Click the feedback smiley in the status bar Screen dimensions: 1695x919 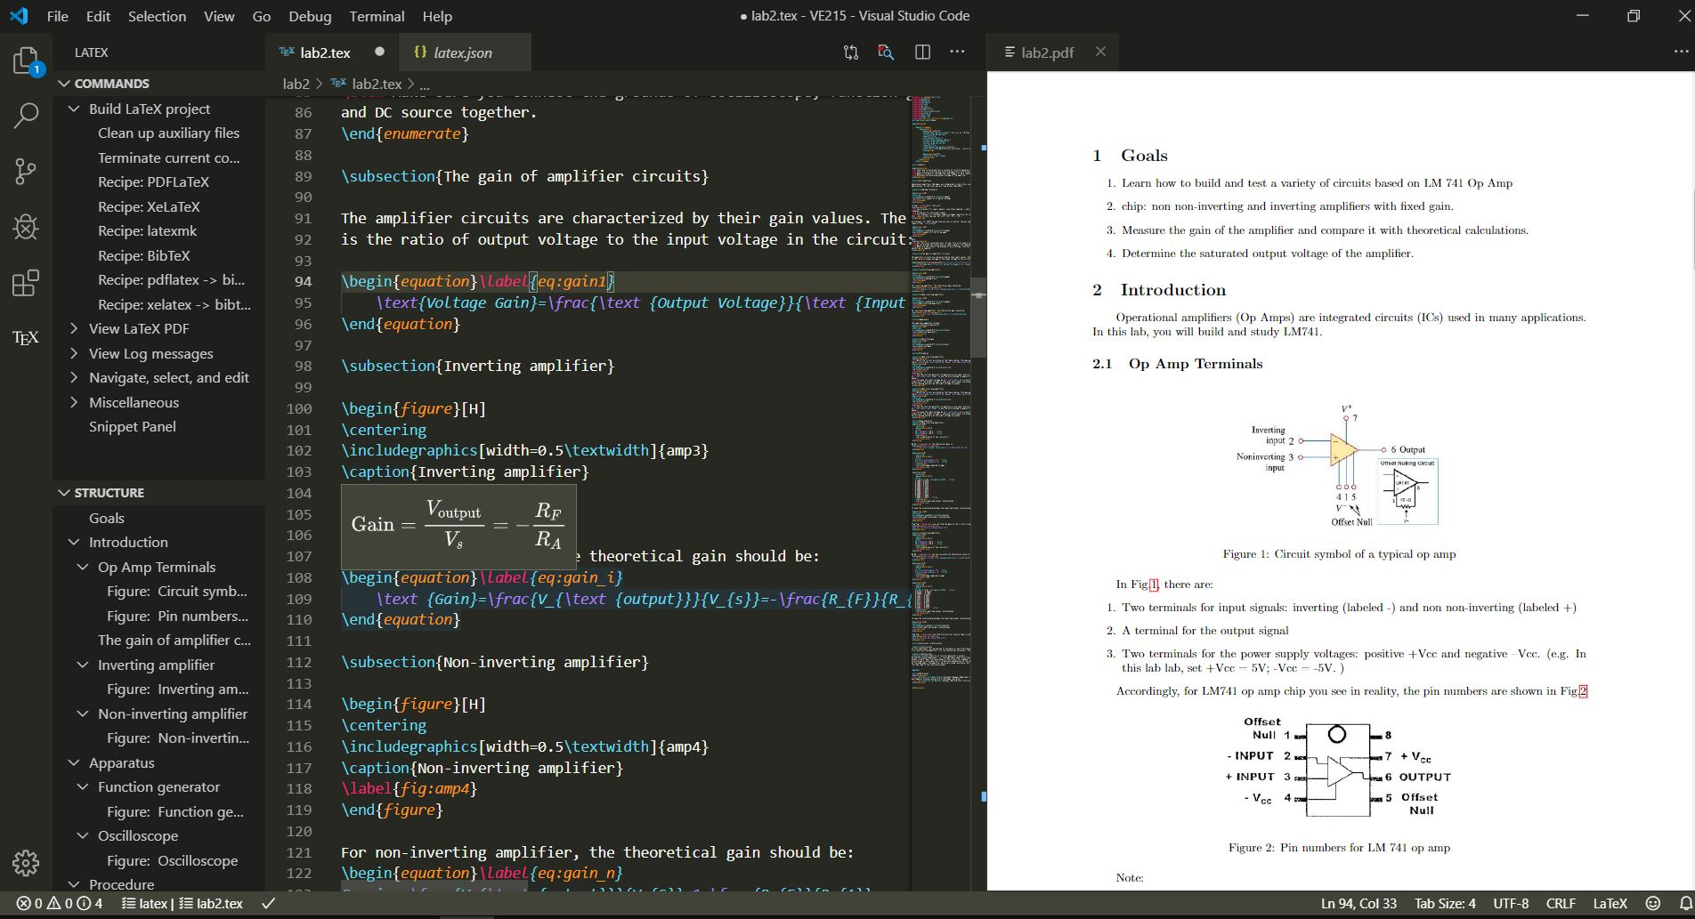[x=1653, y=903]
